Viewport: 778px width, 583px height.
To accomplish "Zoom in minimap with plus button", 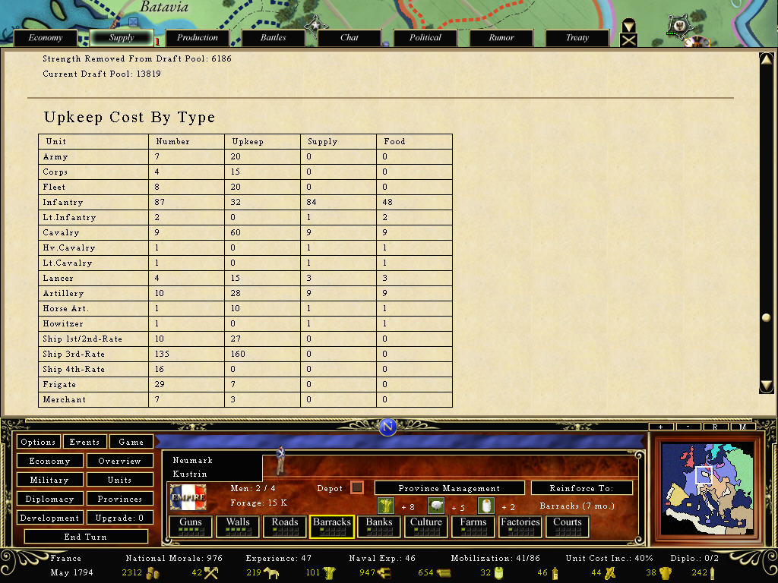I will [661, 427].
